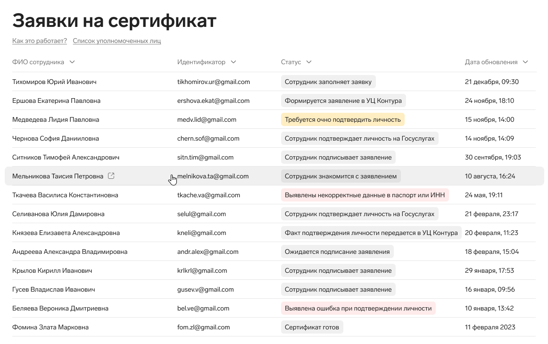The width and height of the screenshot is (548, 344).
Task: Click the Выявлена ошибка при подтверждении личности badge
Action: [358, 308]
